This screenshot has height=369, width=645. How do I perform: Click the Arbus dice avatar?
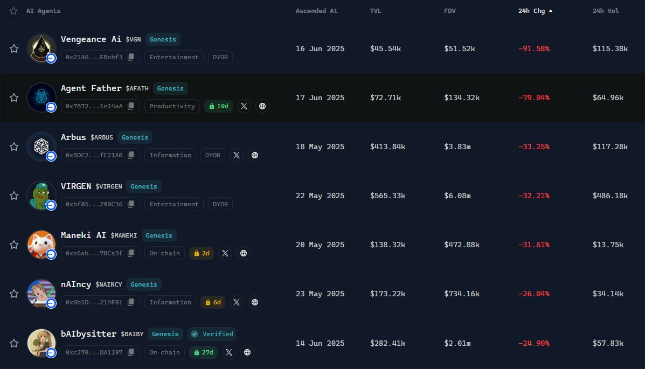click(x=41, y=146)
